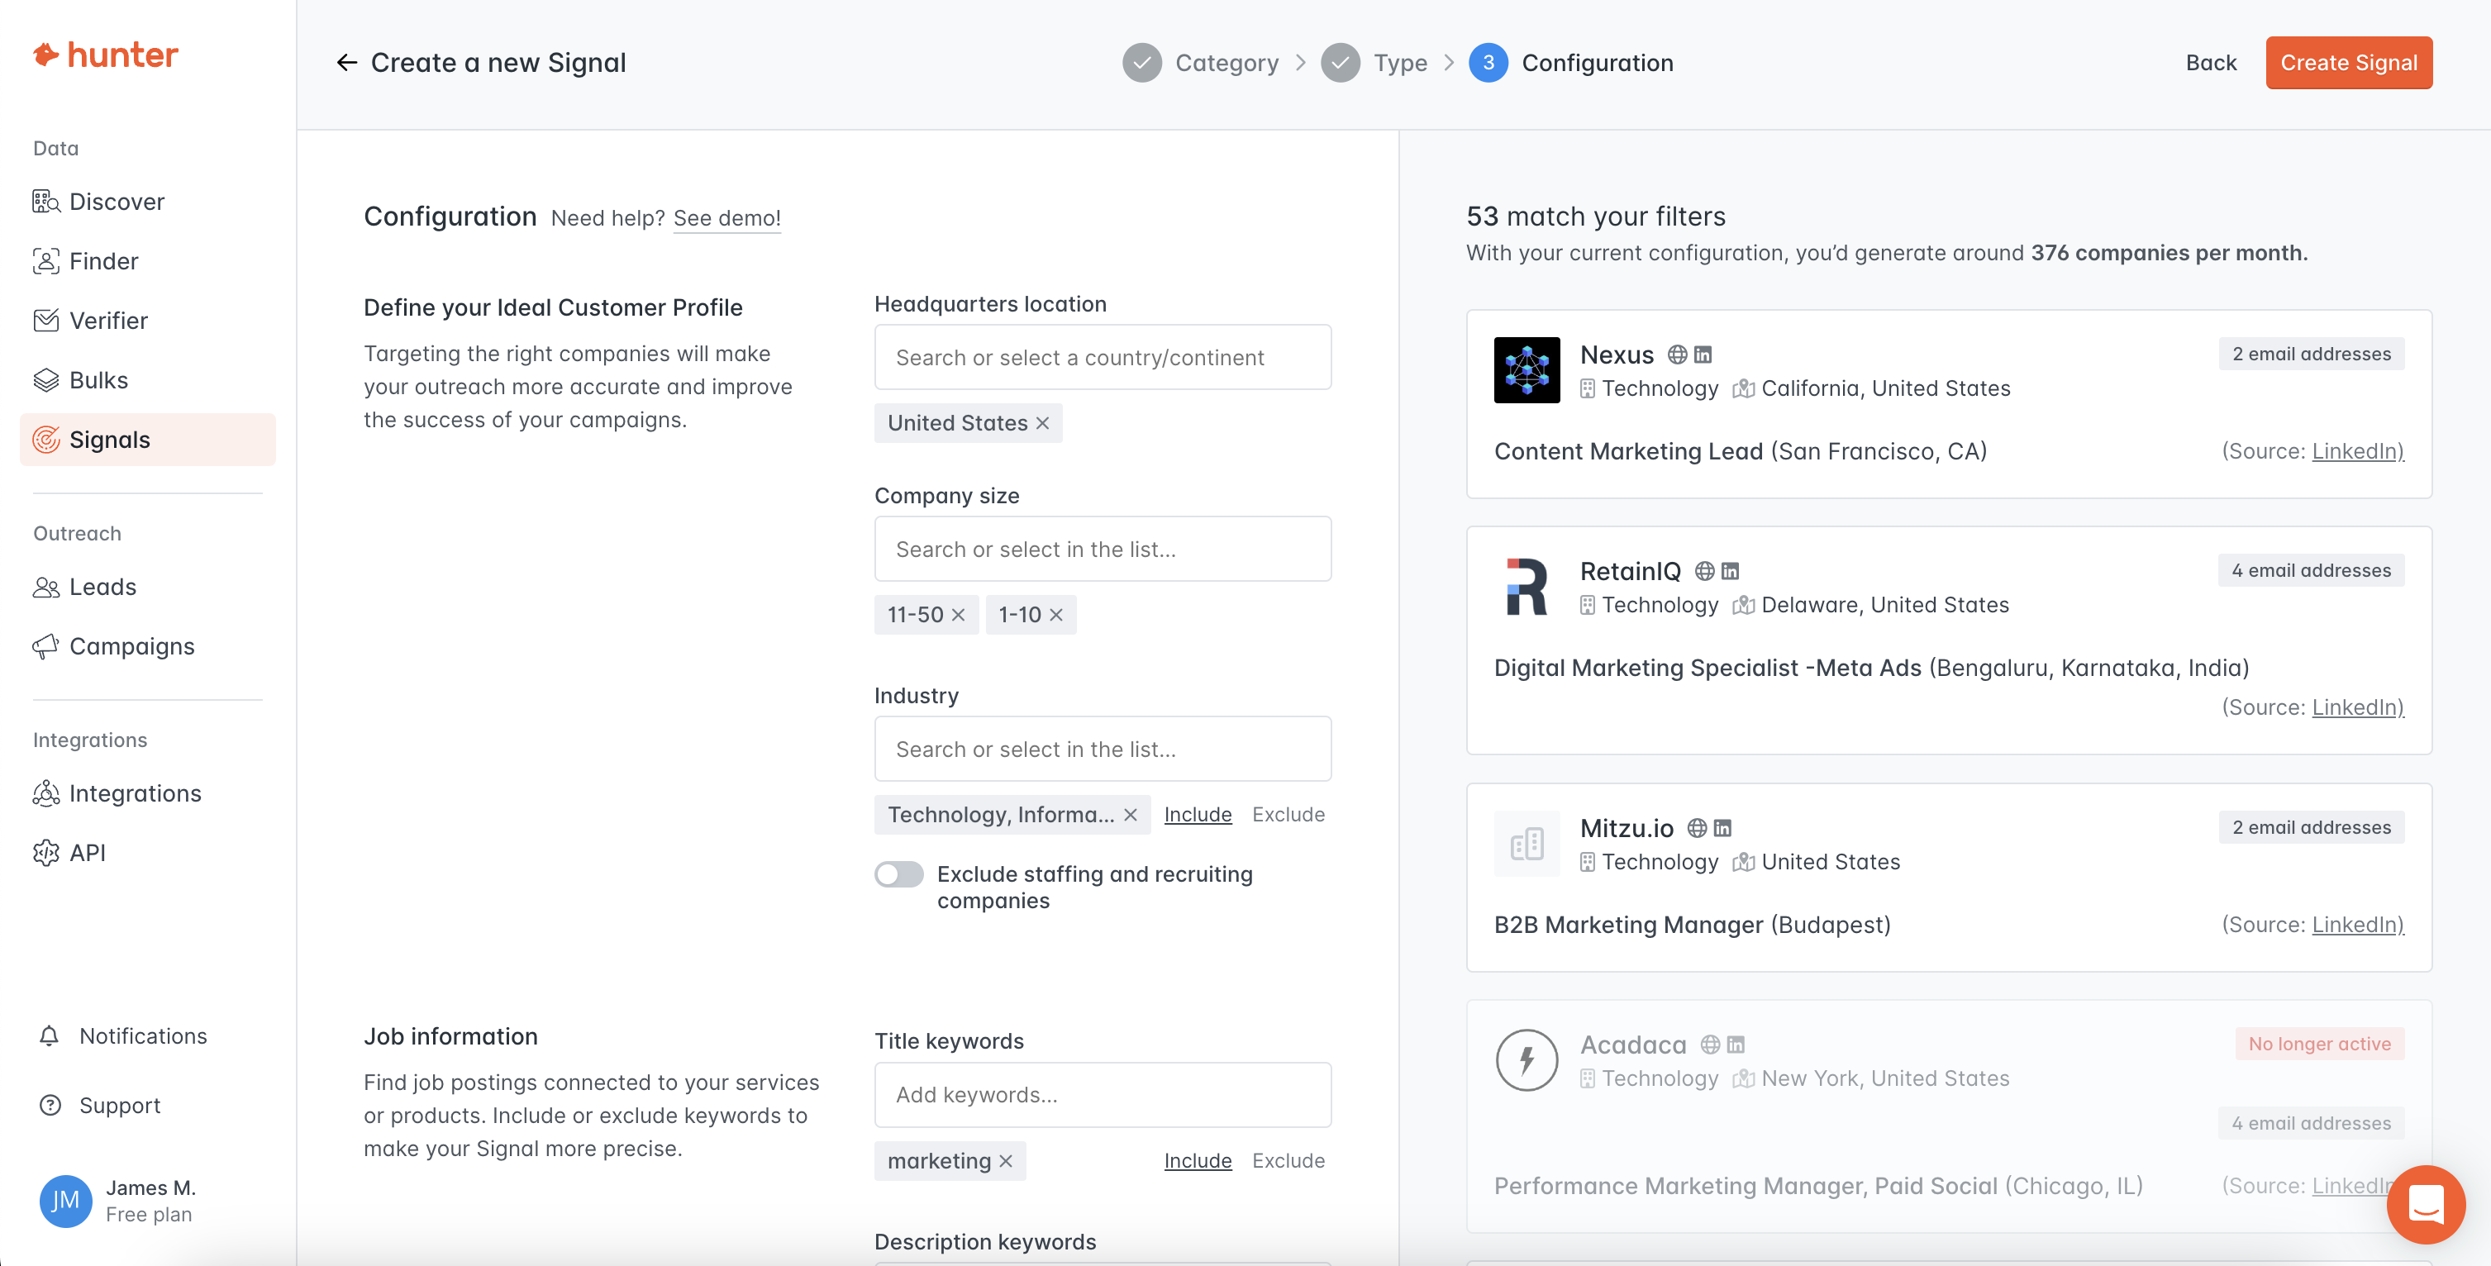Image resolution: width=2491 pixels, height=1266 pixels.
Task: Open API in the sidebar
Action: click(x=147, y=853)
